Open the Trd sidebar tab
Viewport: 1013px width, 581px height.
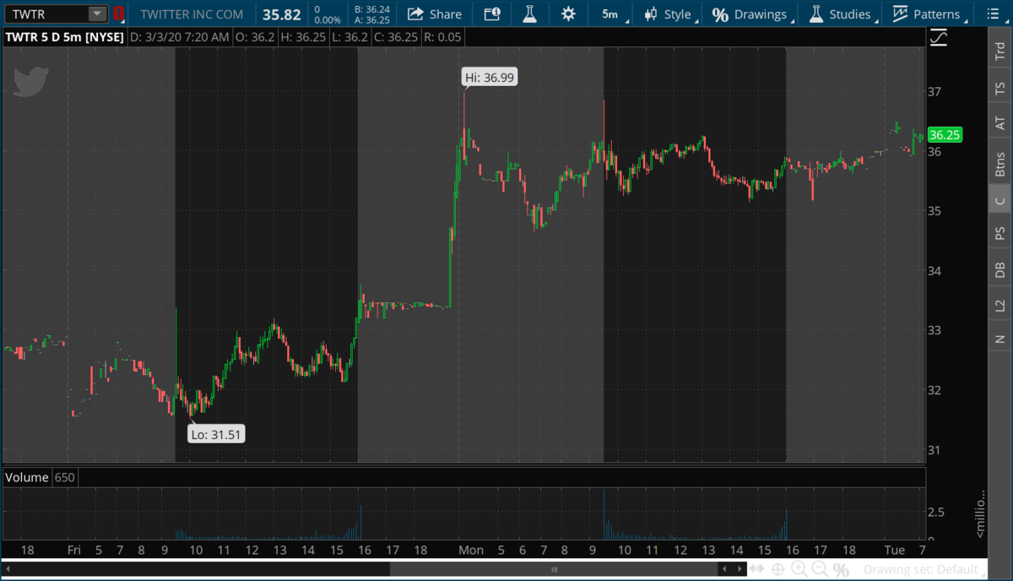[x=1000, y=52]
